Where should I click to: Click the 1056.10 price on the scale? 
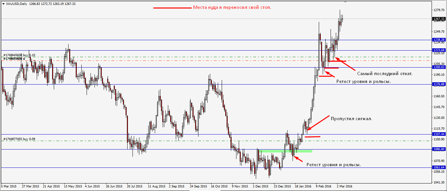[x=438, y=172]
